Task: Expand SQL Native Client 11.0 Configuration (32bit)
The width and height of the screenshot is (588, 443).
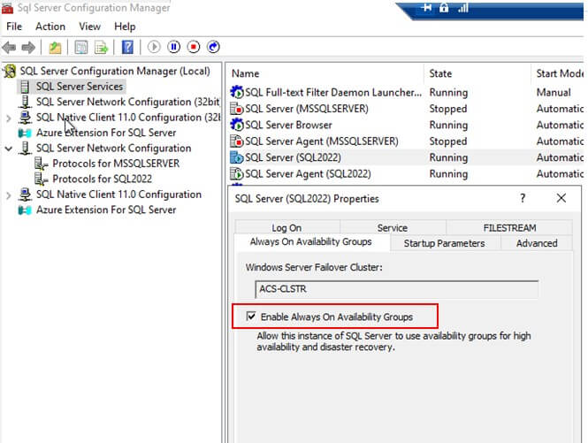Action: (9, 118)
